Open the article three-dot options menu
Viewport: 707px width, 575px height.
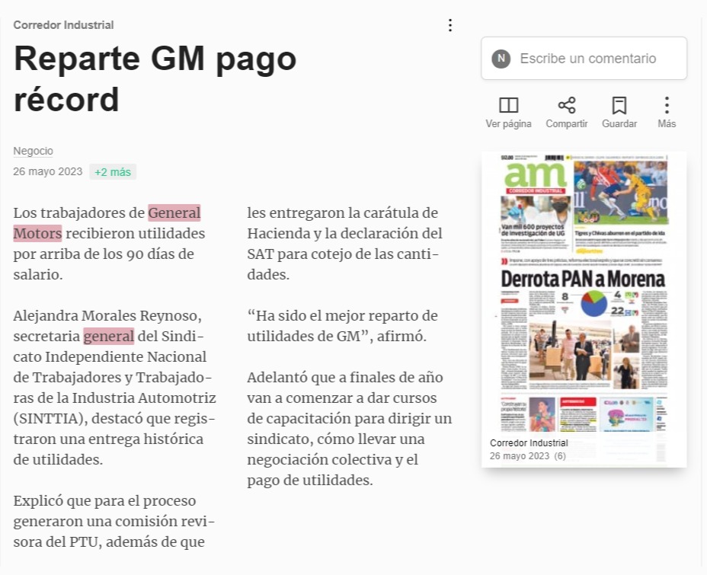click(450, 25)
